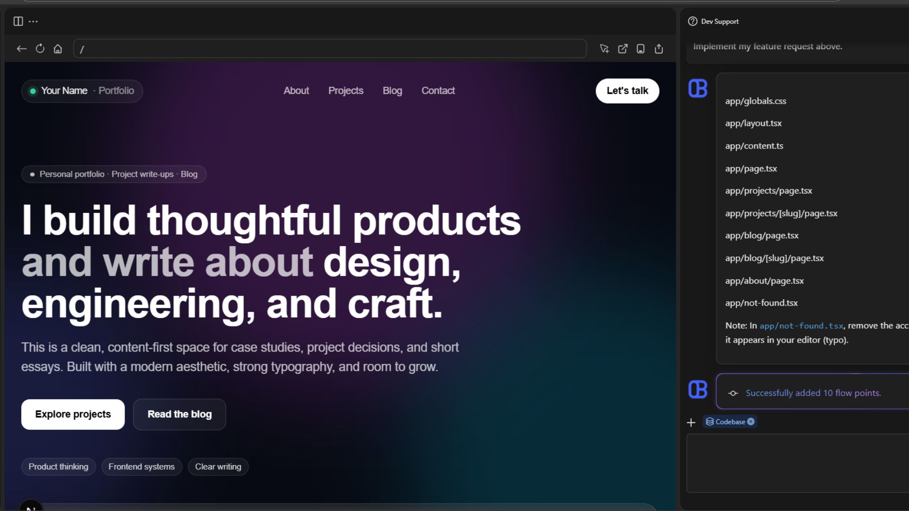Open preview in new window icon
The image size is (909, 511).
click(x=623, y=49)
